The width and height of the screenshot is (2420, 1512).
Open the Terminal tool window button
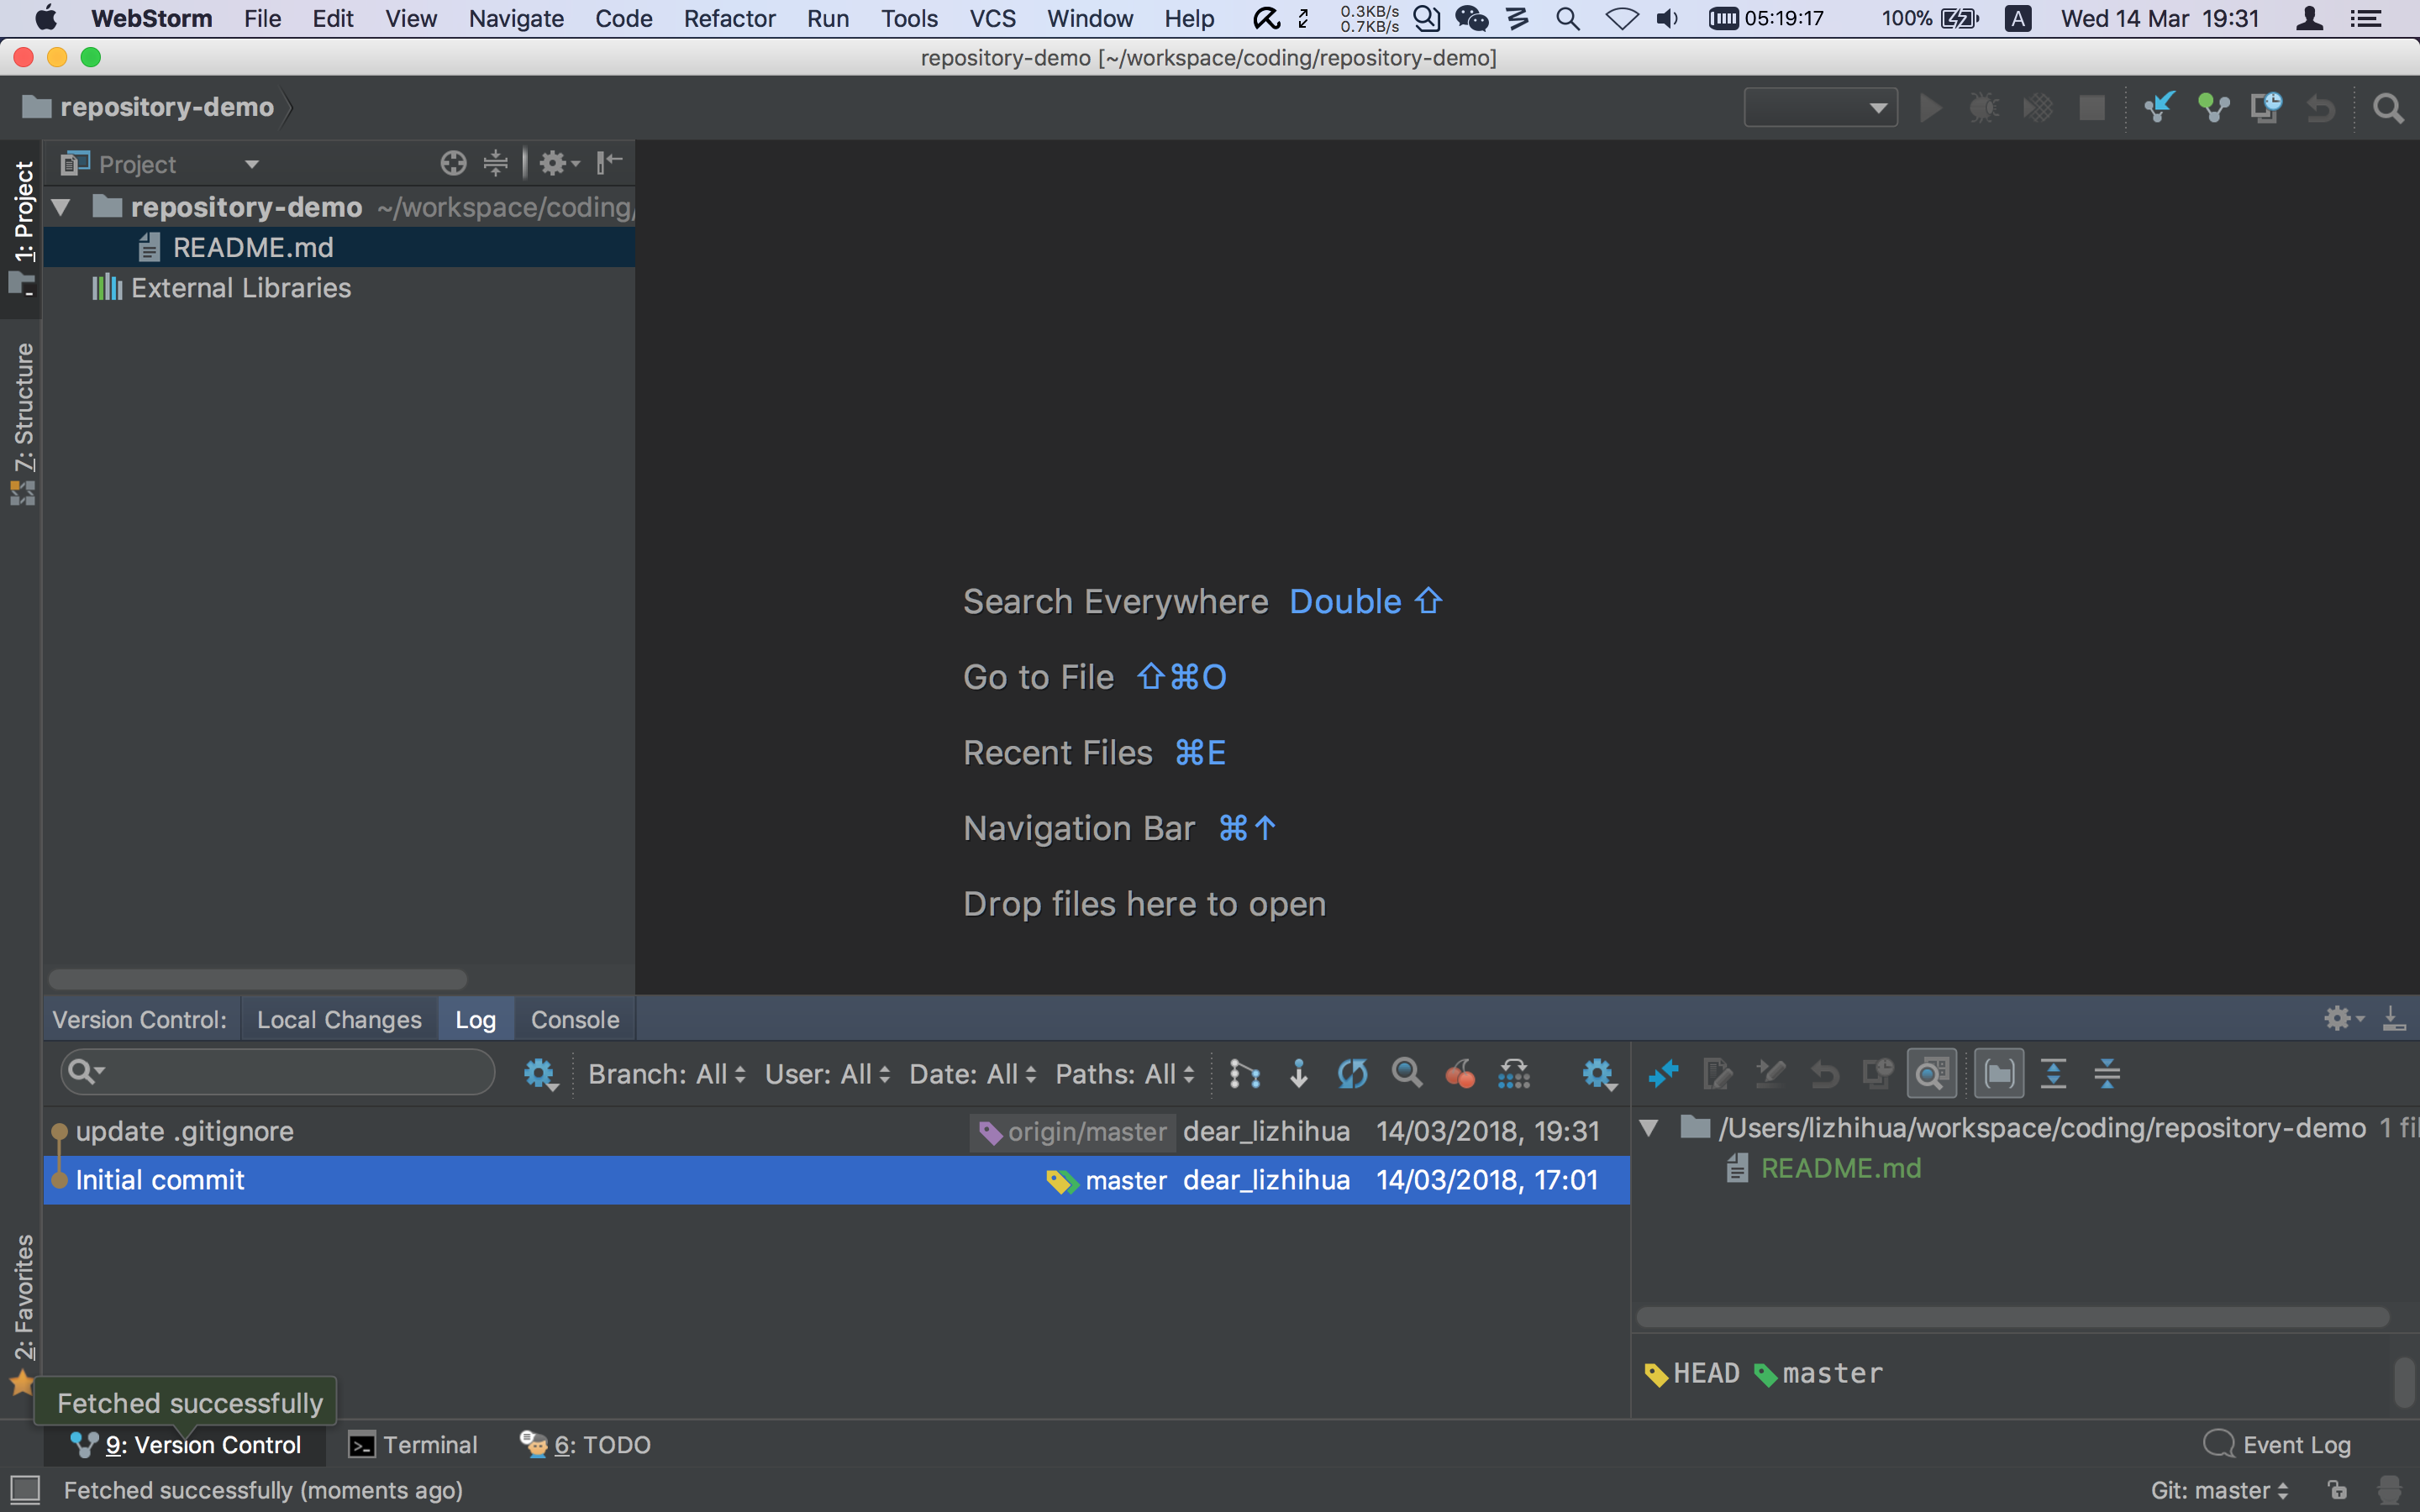coord(413,1445)
